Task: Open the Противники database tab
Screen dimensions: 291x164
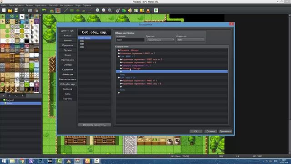Action: point(68,60)
